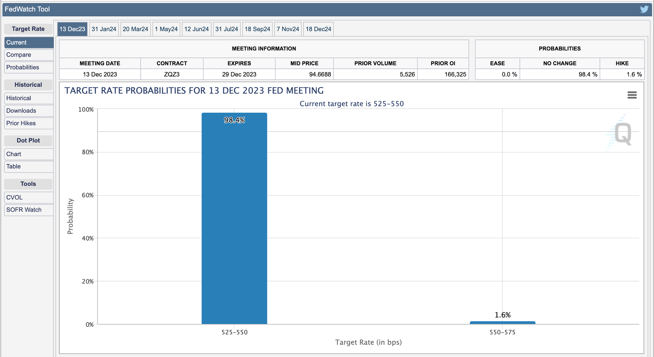
Task: Click the CONTRACT column header
Action: click(172, 63)
